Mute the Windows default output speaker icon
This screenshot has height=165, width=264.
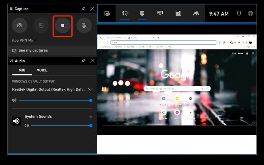[14, 100]
